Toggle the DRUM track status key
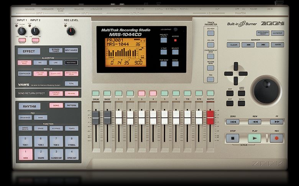Image resolution: width=299 pixels, height=186 pixels. (96, 93)
